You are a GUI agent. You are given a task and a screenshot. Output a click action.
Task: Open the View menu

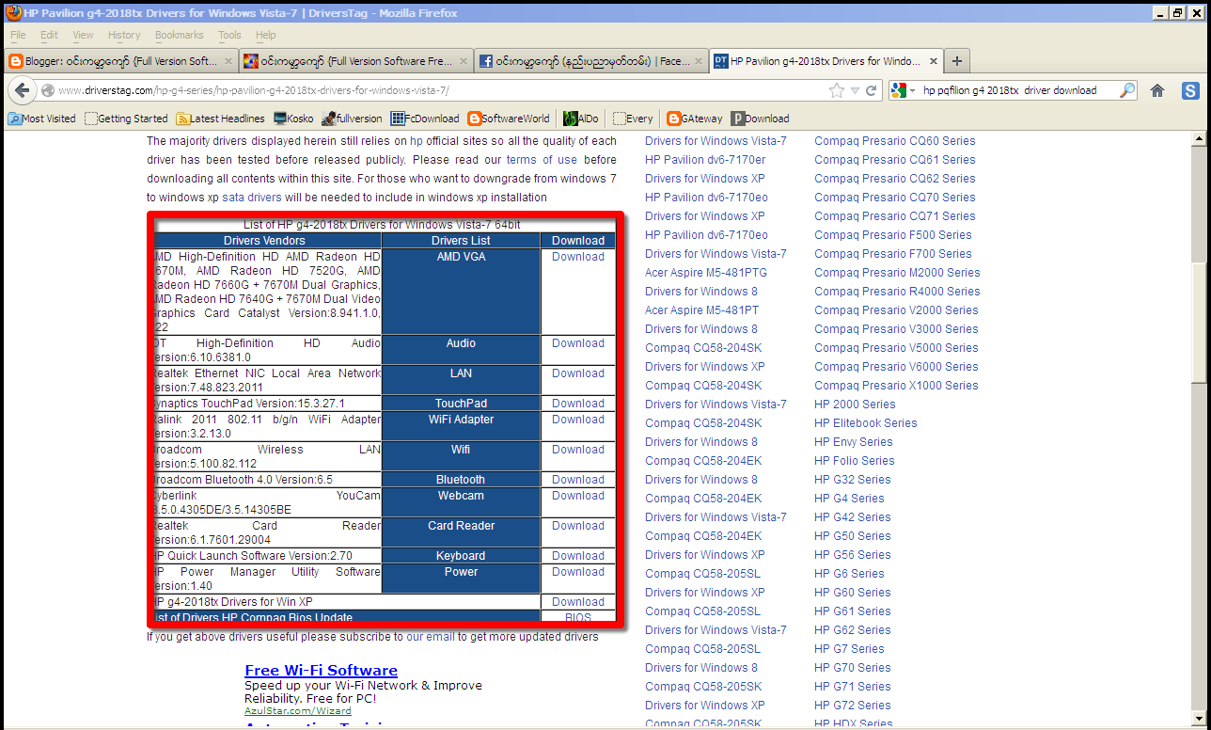tap(83, 35)
